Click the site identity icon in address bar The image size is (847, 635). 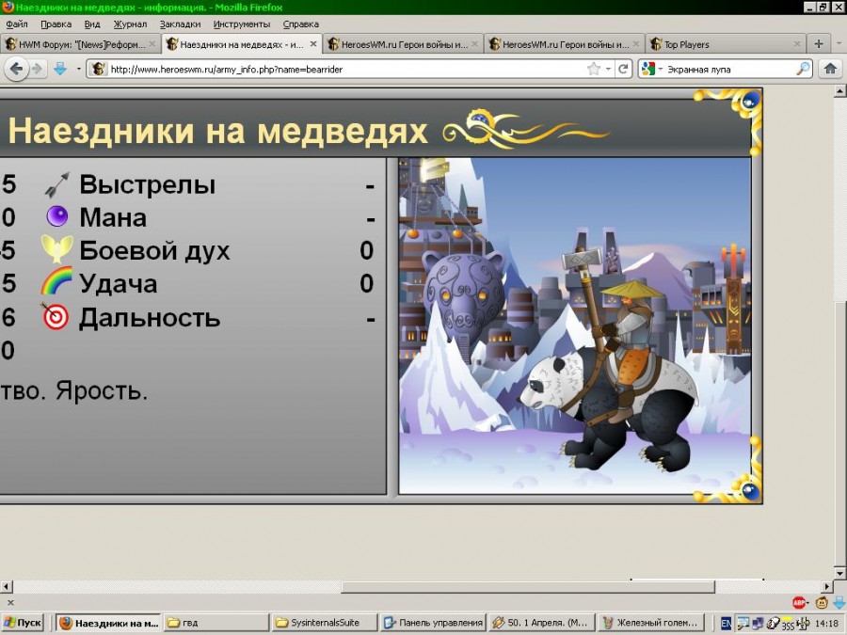(98, 69)
